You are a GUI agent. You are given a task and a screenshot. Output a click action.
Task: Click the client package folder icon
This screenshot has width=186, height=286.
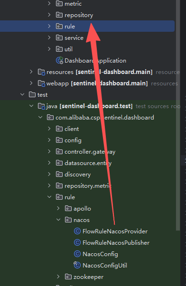coord(59,129)
